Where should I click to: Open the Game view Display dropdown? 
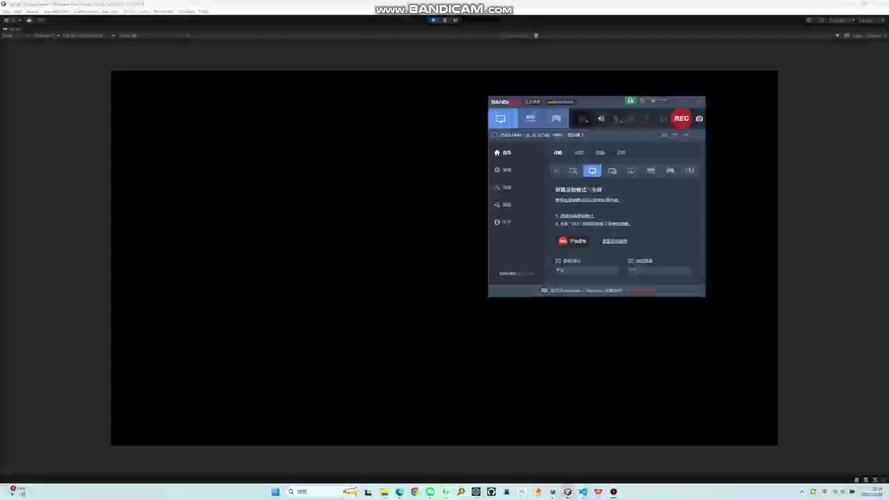pos(45,35)
